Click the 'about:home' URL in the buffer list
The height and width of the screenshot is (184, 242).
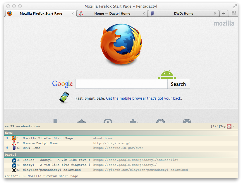[103, 138]
